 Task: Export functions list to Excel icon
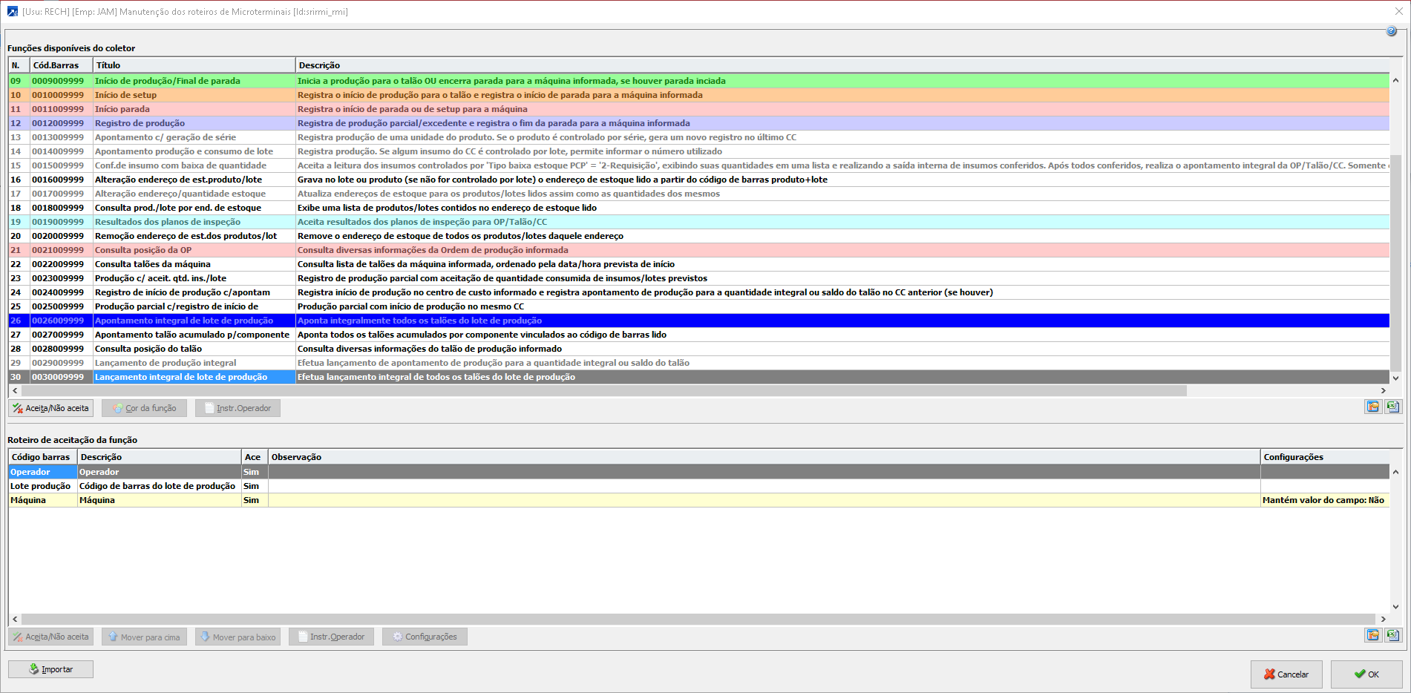tap(1393, 407)
